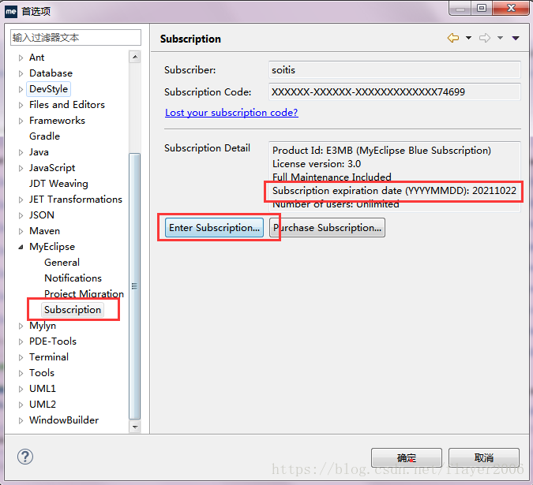Expand the Tools tree node
This screenshot has width=533, height=485.
(x=21, y=373)
